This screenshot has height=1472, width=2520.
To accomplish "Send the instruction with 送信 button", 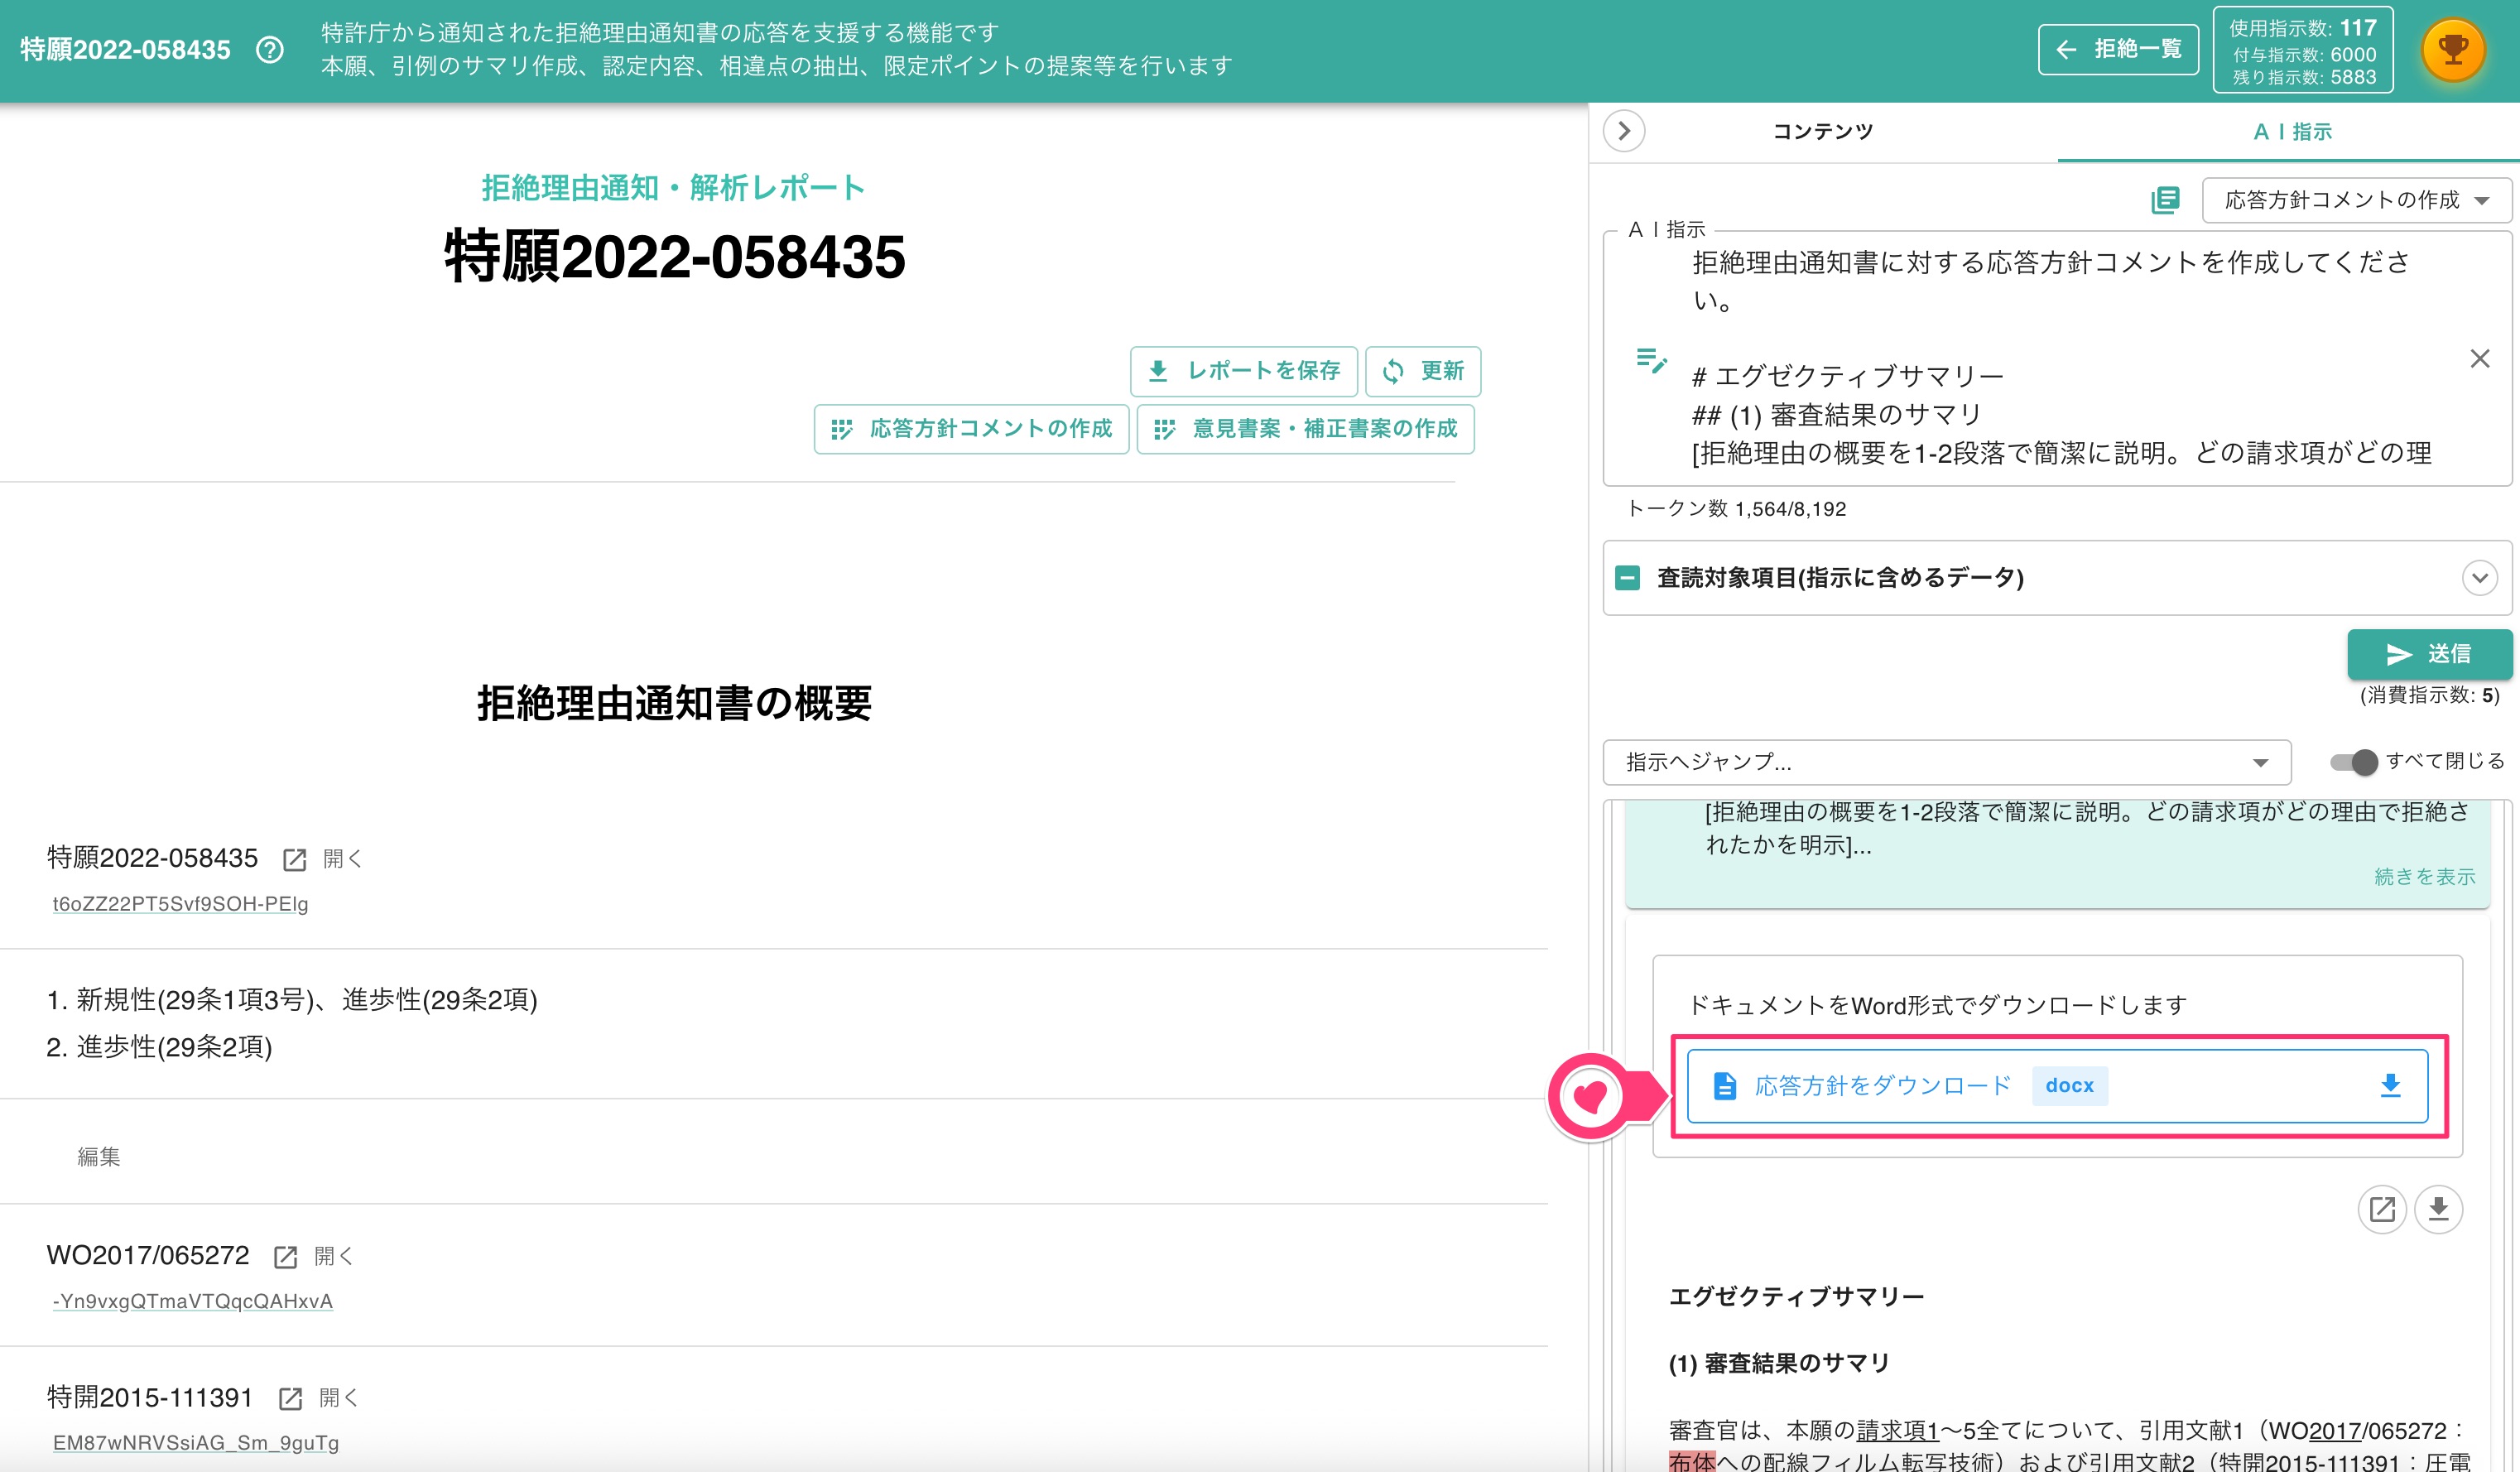I will (2429, 654).
